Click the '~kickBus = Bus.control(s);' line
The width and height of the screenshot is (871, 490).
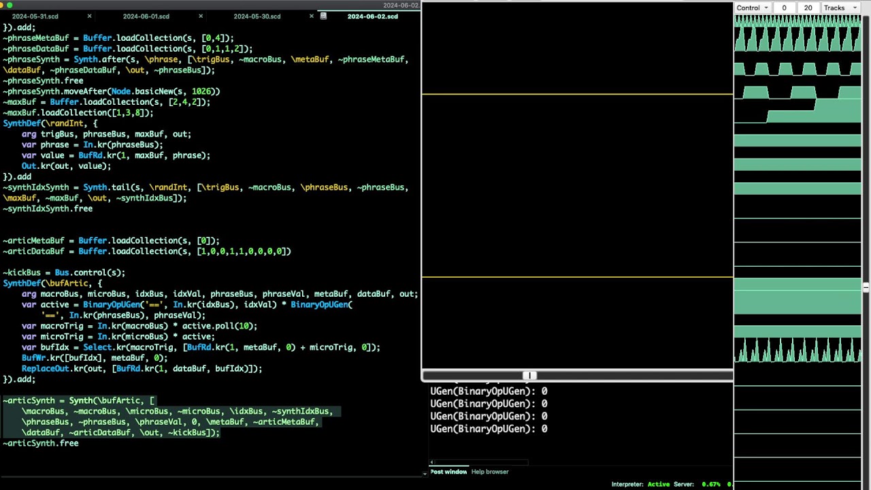(64, 272)
